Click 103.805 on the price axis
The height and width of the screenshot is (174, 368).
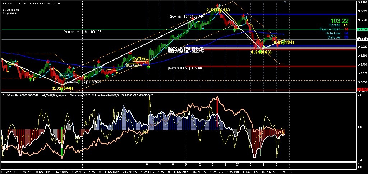coord(362,11)
